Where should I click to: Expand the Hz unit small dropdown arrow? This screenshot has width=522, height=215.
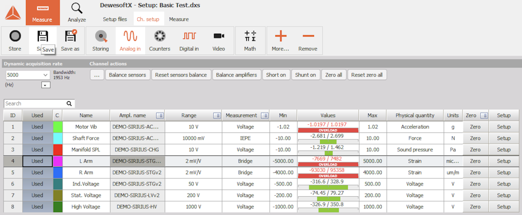point(46,85)
